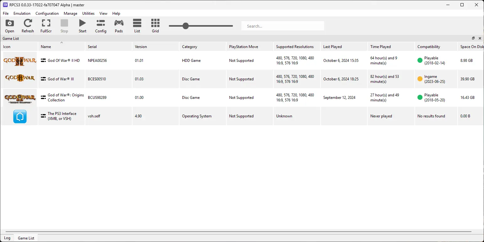484x242 pixels.
Task: Switch to List view
Action: [137, 26]
